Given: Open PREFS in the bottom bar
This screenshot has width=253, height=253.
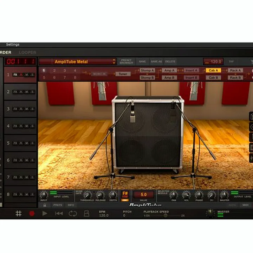Looking at the screenshot, I should [x=58, y=205].
